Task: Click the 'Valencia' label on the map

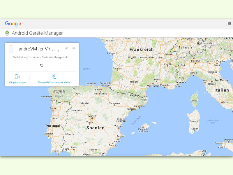Action: click(x=119, y=126)
